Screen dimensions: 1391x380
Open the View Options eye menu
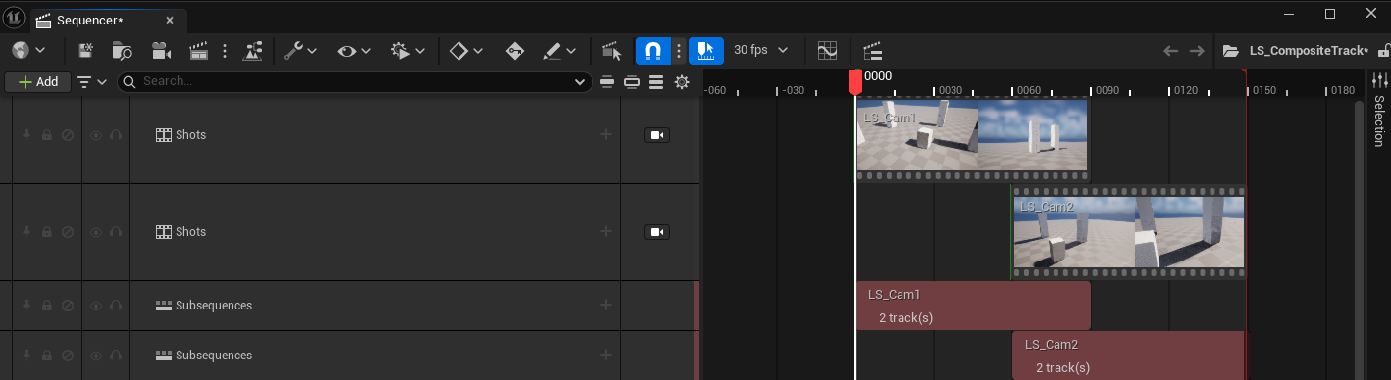tap(354, 50)
